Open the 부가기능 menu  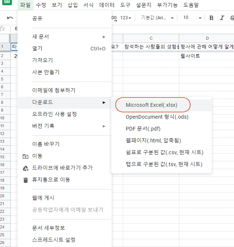[x=167, y=5]
